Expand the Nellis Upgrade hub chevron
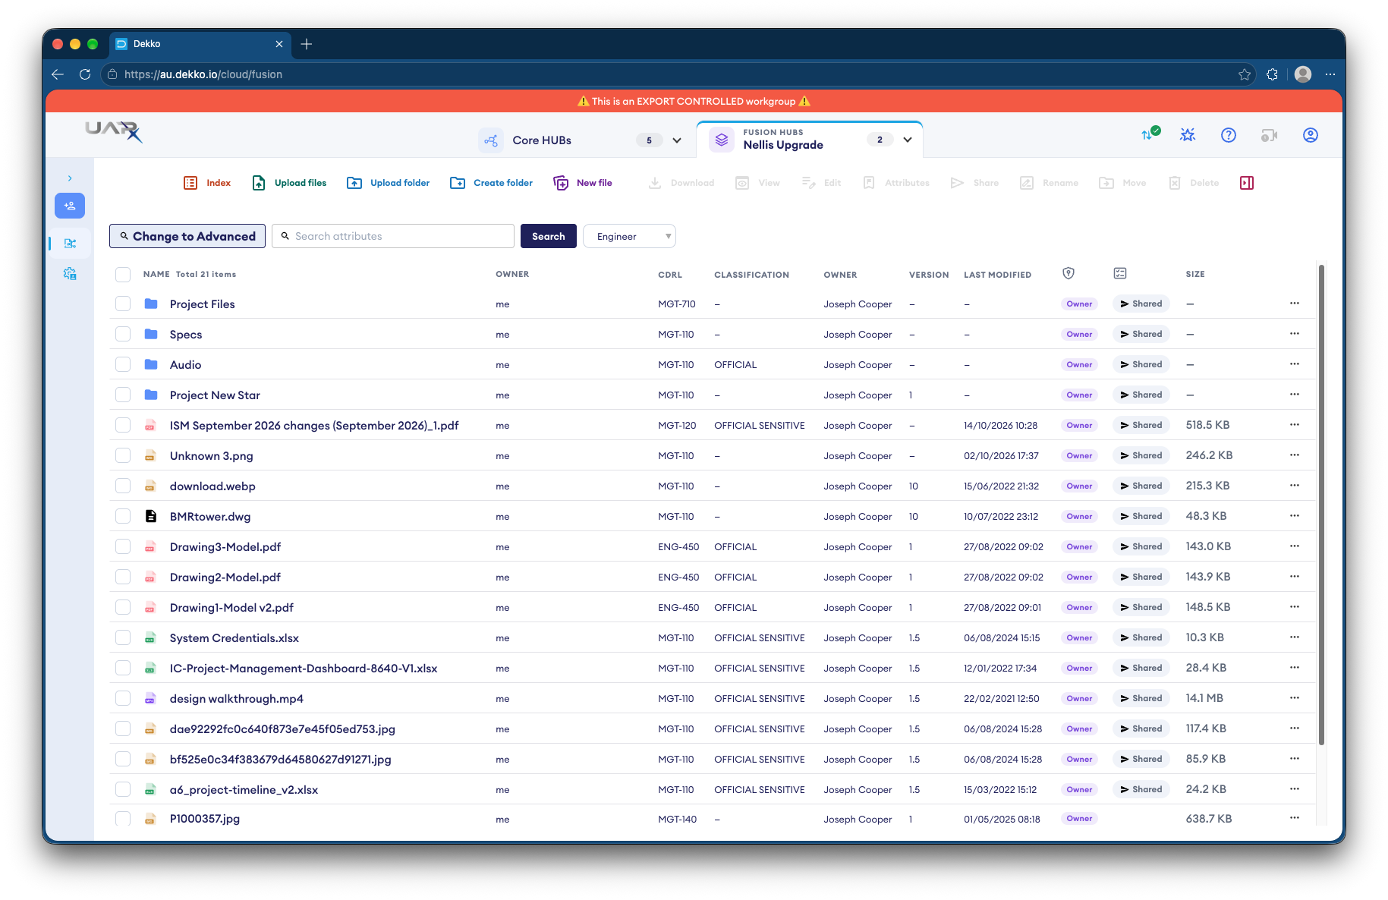1388x900 pixels. [x=908, y=140]
